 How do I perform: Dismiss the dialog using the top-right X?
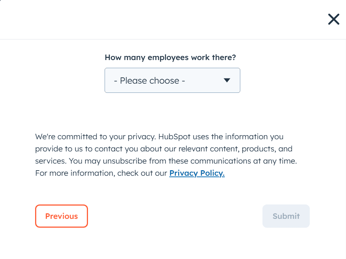(x=333, y=19)
